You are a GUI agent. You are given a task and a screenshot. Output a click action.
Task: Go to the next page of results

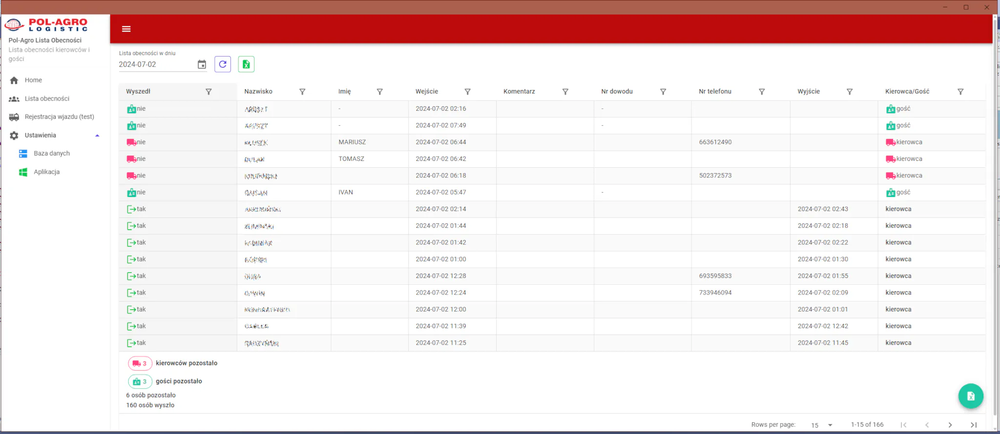coord(950,425)
